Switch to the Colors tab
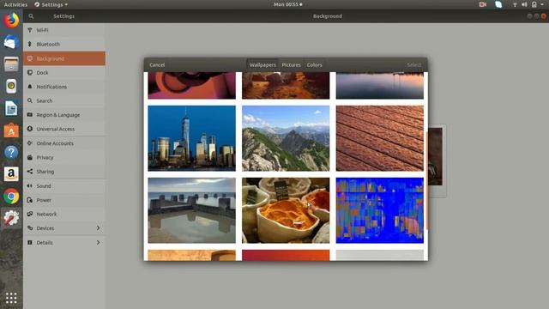The image size is (549, 309). 315,65
